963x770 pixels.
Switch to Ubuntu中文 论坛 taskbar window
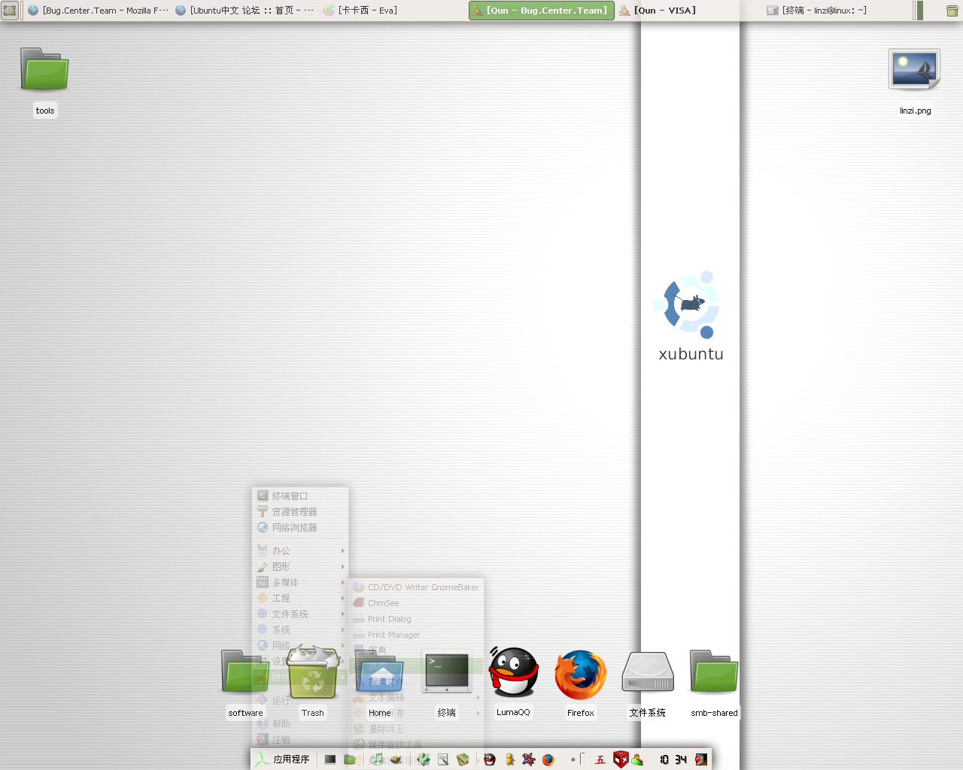(x=245, y=11)
